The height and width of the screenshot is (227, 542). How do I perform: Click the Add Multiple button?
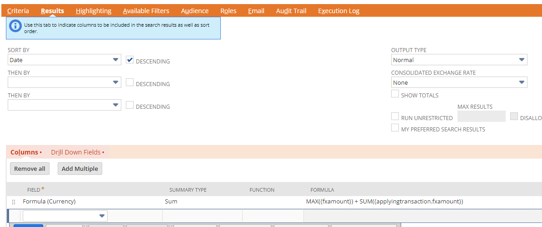[x=80, y=169]
